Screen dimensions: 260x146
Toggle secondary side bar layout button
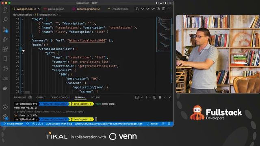pyautogui.click(x=165, y=3)
